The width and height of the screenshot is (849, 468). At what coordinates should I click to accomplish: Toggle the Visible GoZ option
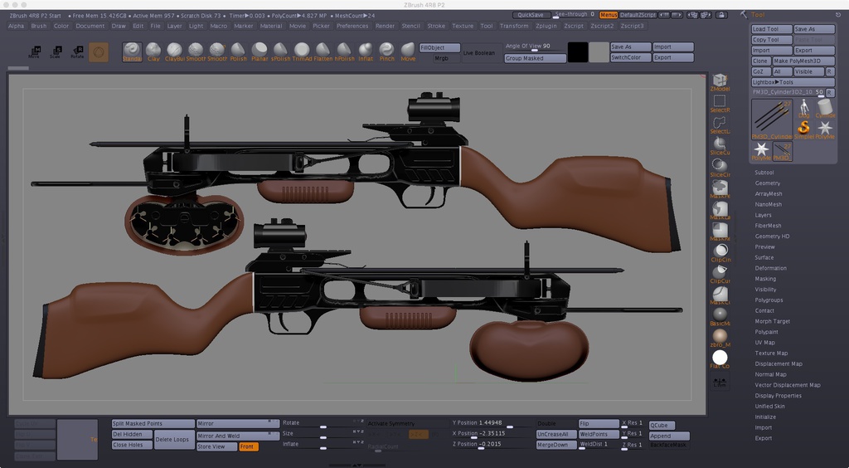click(x=809, y=71)
